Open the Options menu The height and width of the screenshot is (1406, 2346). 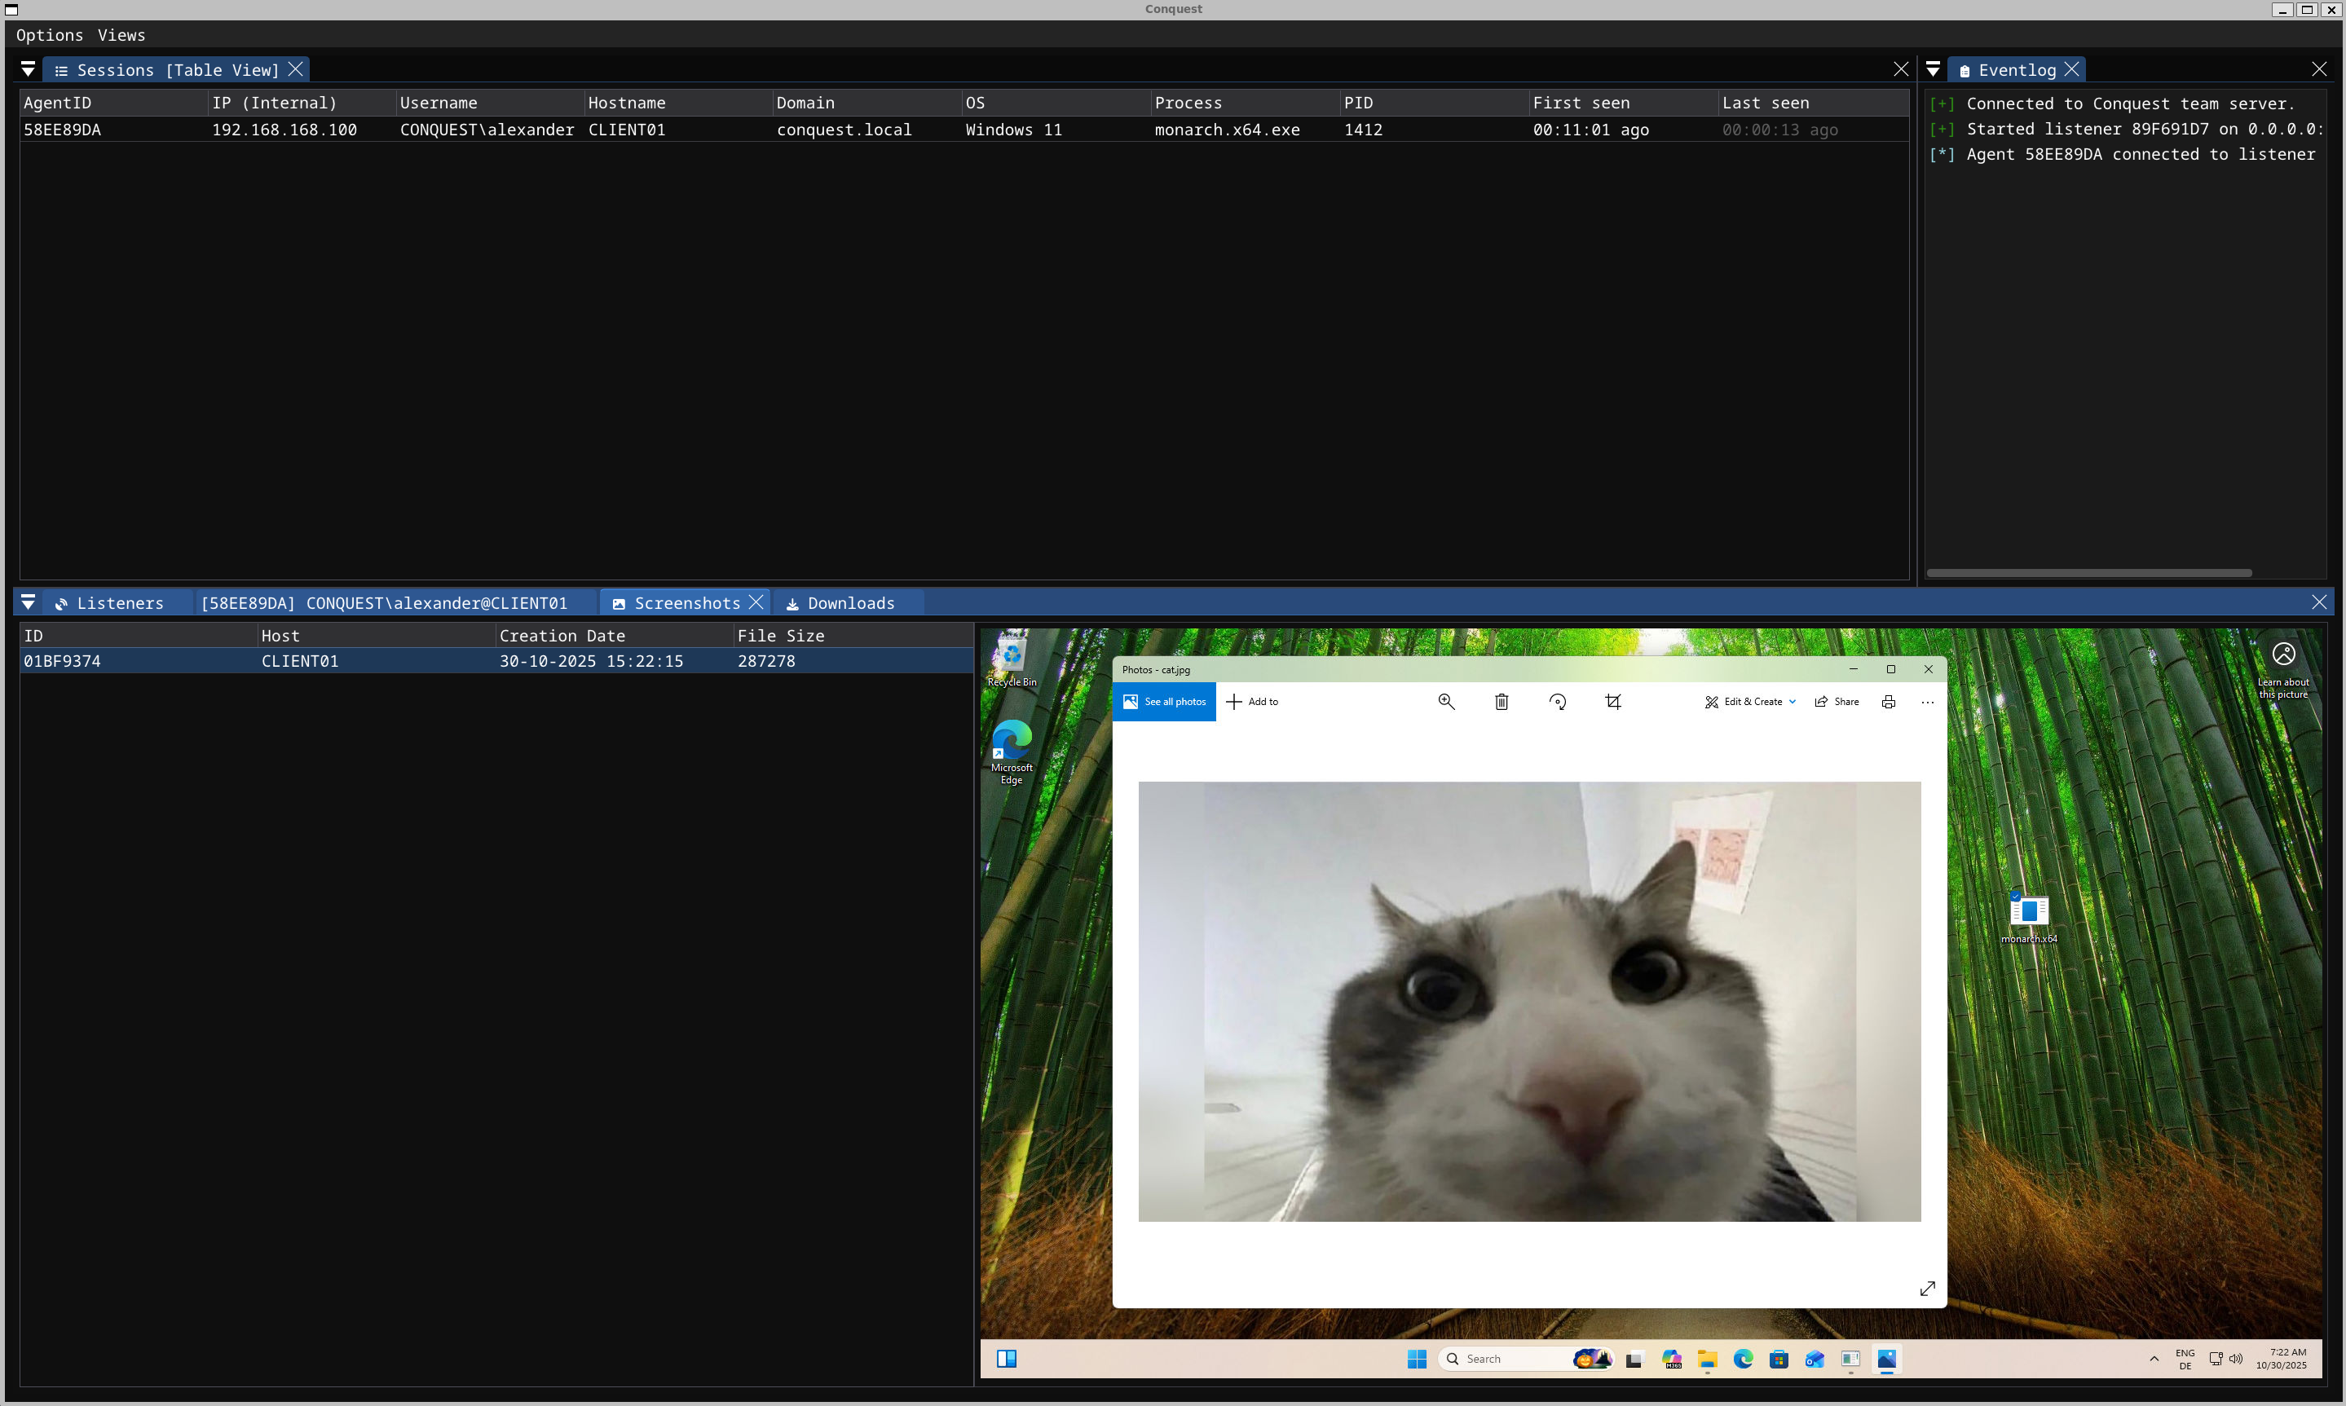coord(49,35)
